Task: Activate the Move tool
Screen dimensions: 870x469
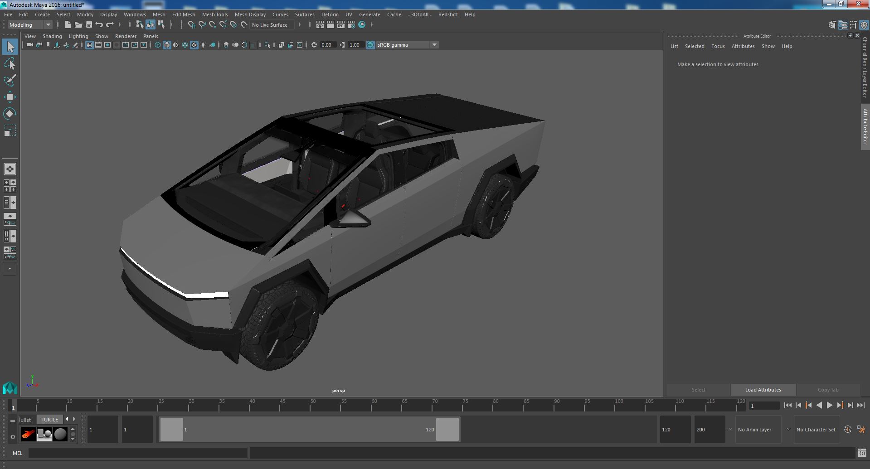Action: click(x=10, y=97)
